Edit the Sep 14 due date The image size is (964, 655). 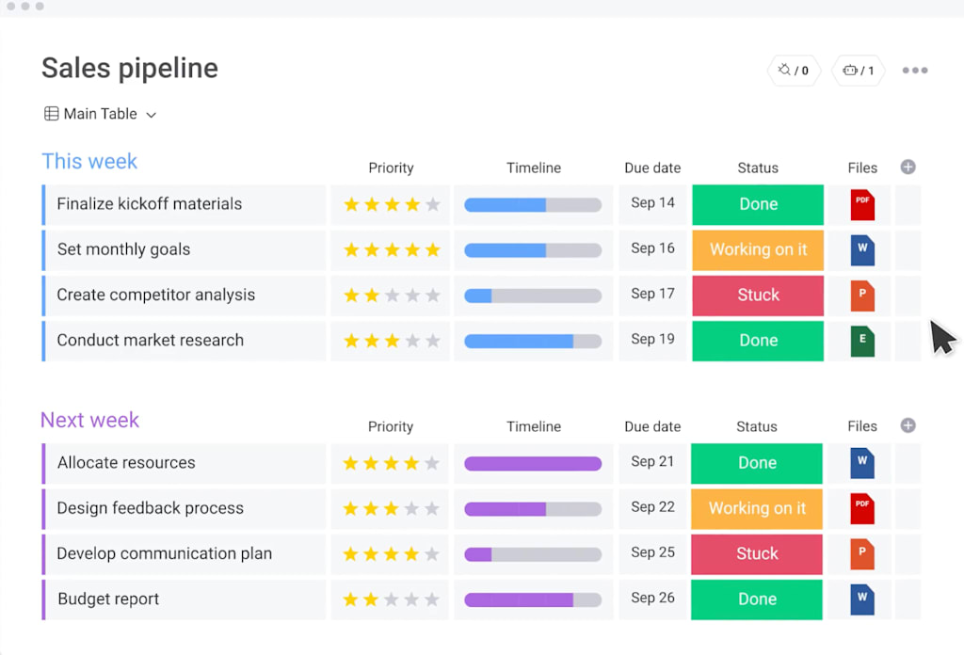[x=652, y=202]
